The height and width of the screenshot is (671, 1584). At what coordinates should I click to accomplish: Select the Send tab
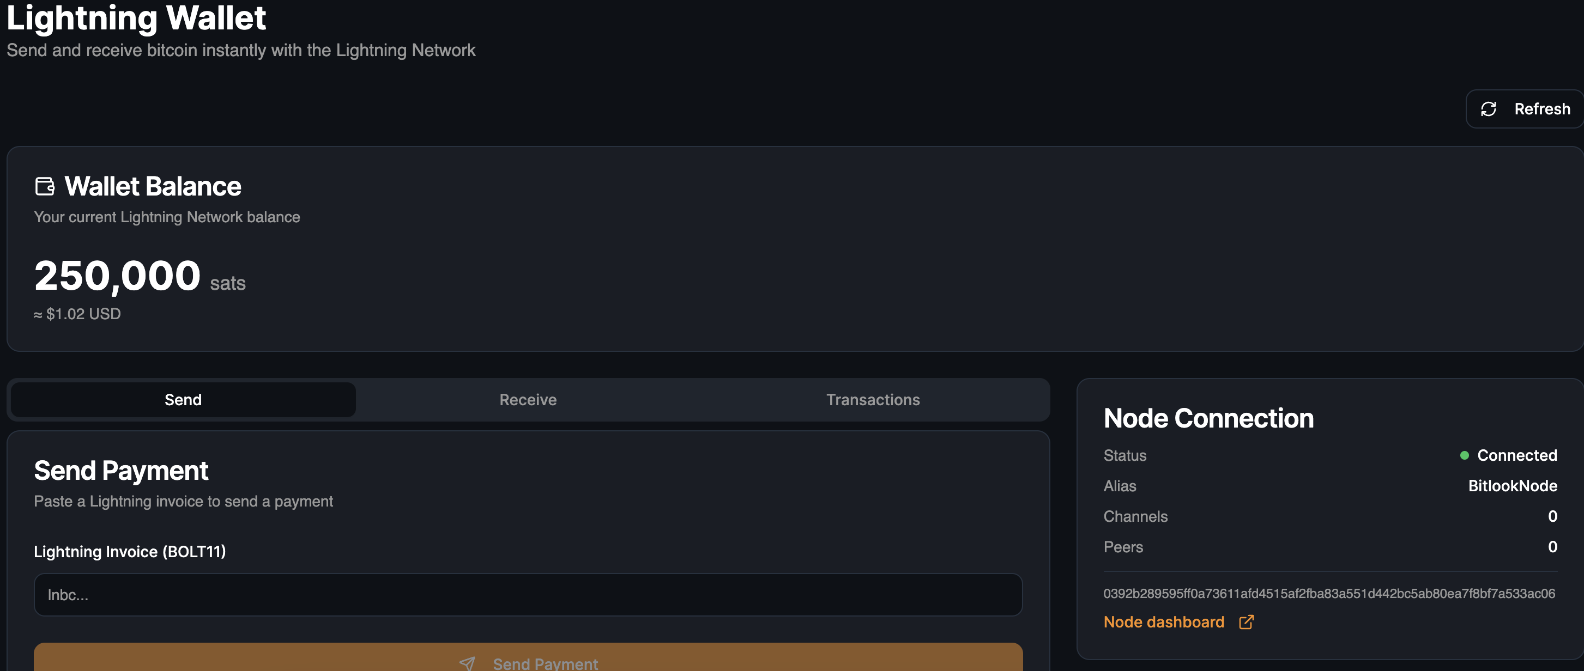[x=183, y=400]
